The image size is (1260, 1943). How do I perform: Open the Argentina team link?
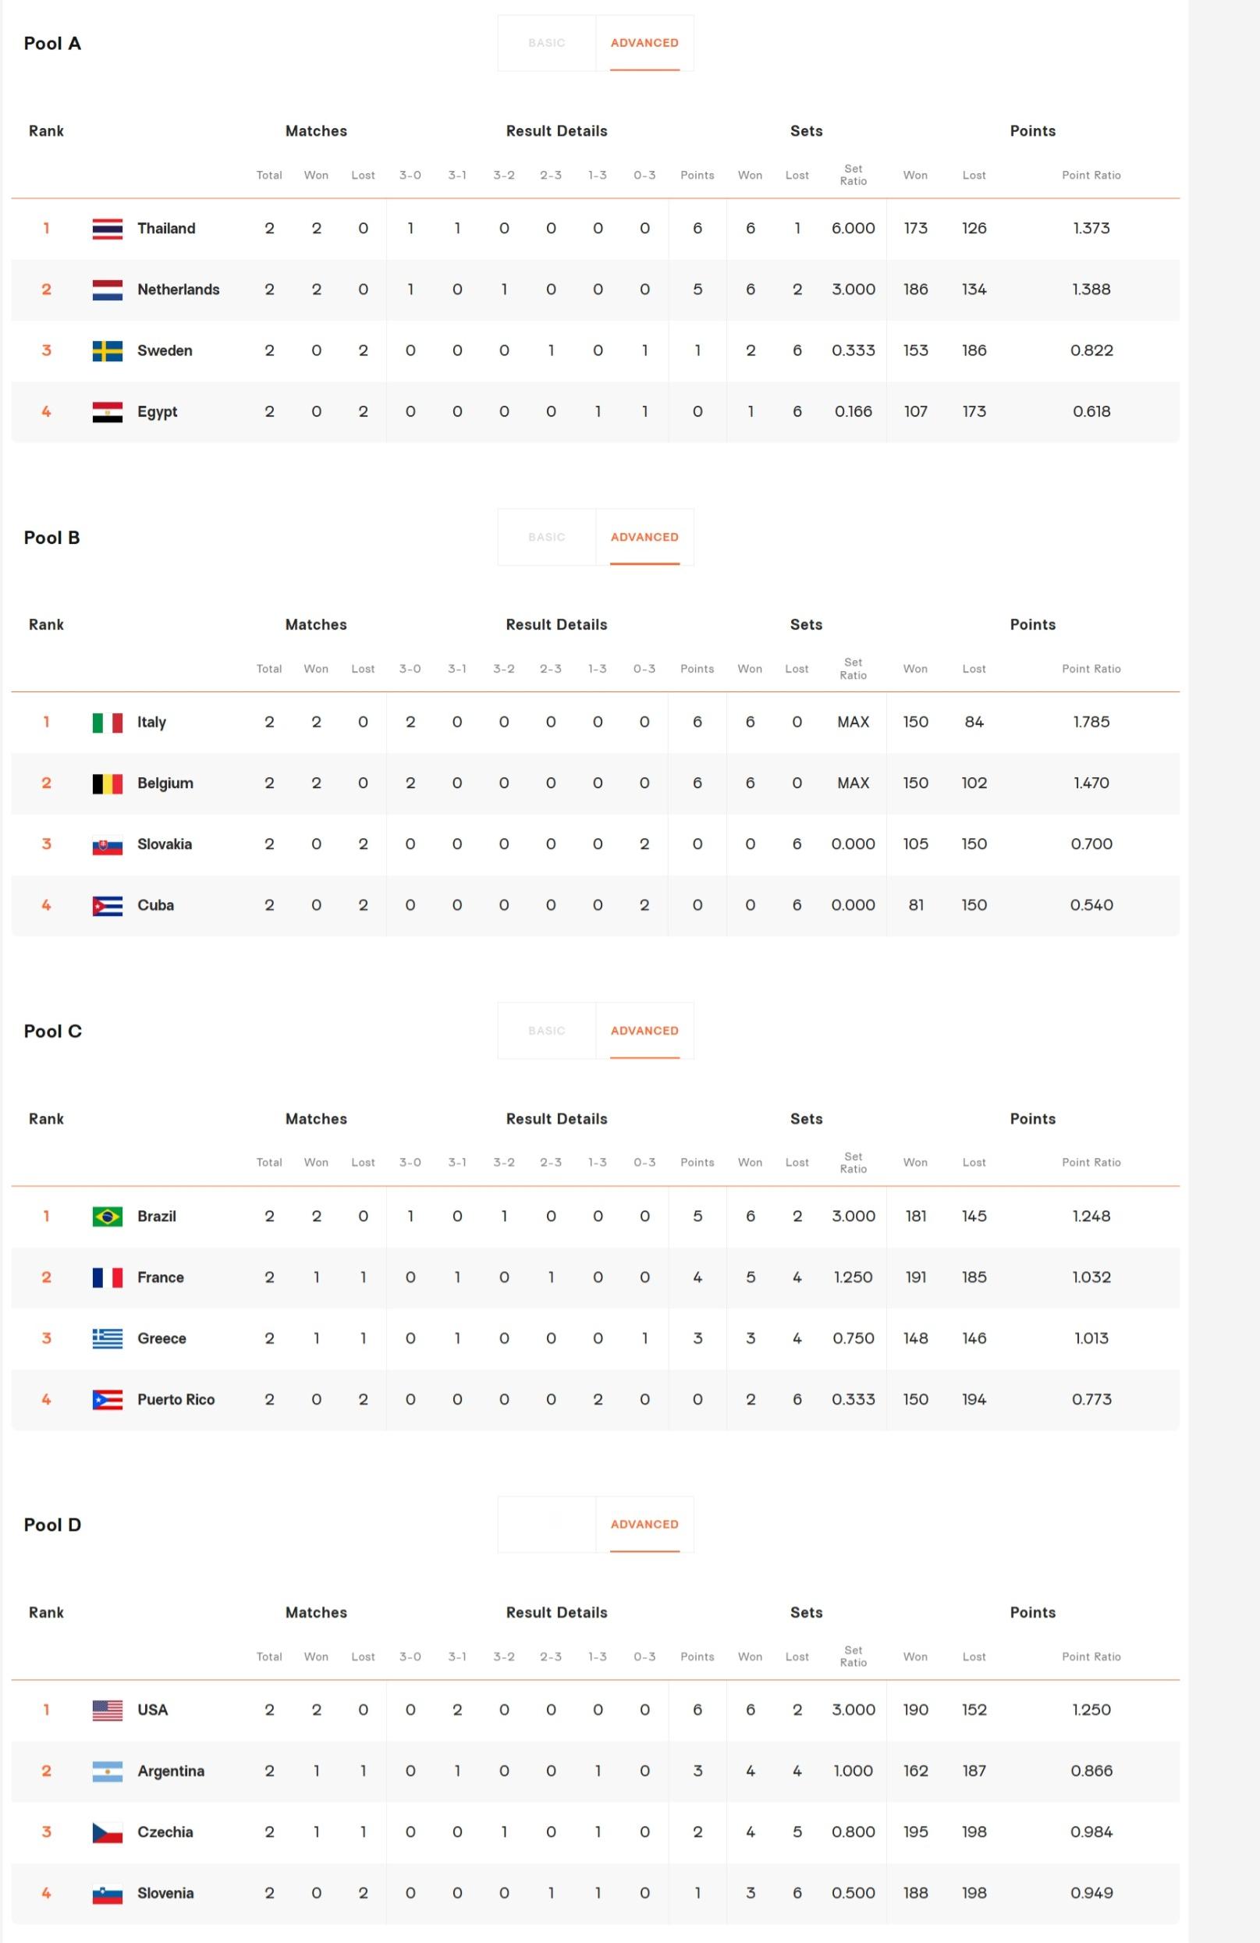point(172,1771)
